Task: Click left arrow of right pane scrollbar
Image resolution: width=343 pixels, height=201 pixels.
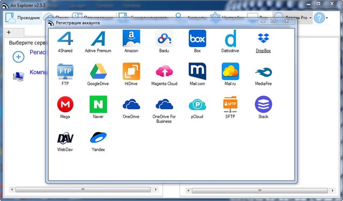Action: click(188, 190)
